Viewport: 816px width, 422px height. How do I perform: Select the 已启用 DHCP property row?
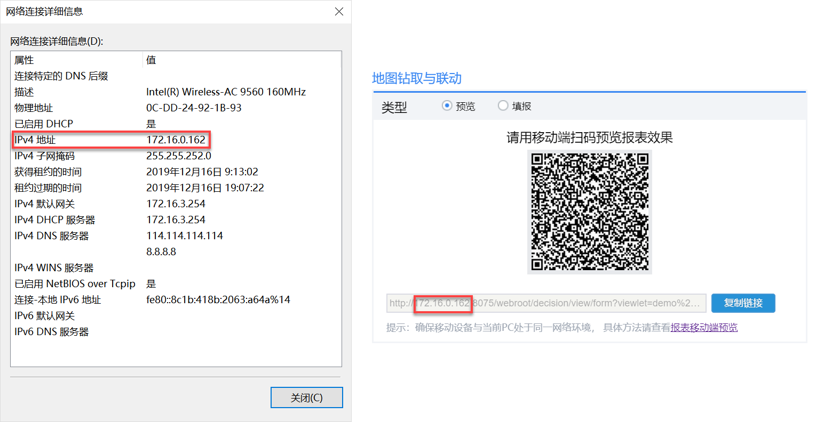176,124
